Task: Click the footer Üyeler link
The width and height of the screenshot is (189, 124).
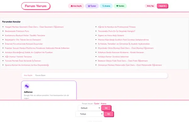Action: click(97, 104)
